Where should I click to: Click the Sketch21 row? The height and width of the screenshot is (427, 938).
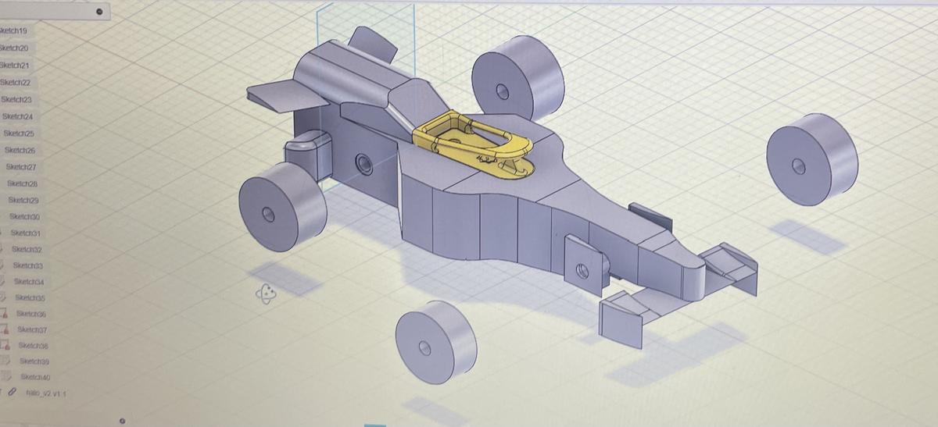coord(15,65)
